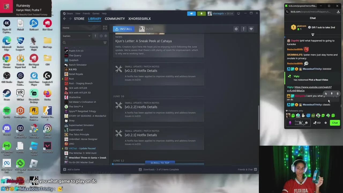This screenshot has height=193, width=343.
Task: Click the Home library button
Action: (x=81, y=28)
